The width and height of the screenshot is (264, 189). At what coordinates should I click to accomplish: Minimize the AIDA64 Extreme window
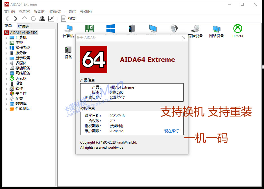click(x=230, y=4)
